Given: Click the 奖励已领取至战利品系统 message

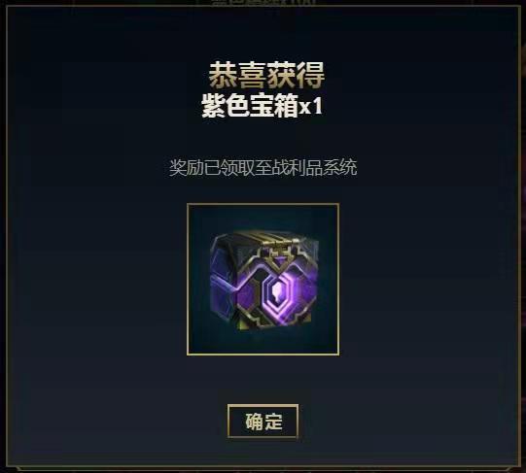Looking at the screenshot, I should 263,167.
